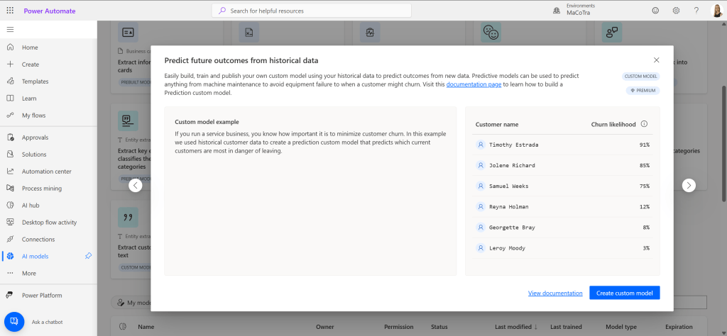Image resolution: width=727 pixels, height=336 pixels.
Task: Click the Search for helpful resources box
Action: [311, 11]
